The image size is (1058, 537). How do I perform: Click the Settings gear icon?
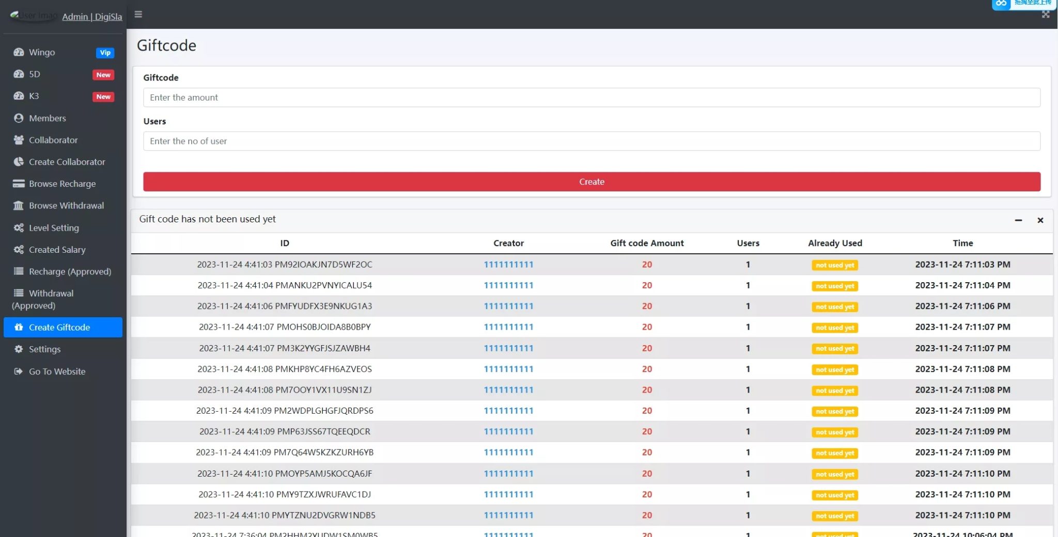click(x=19, y=349)
